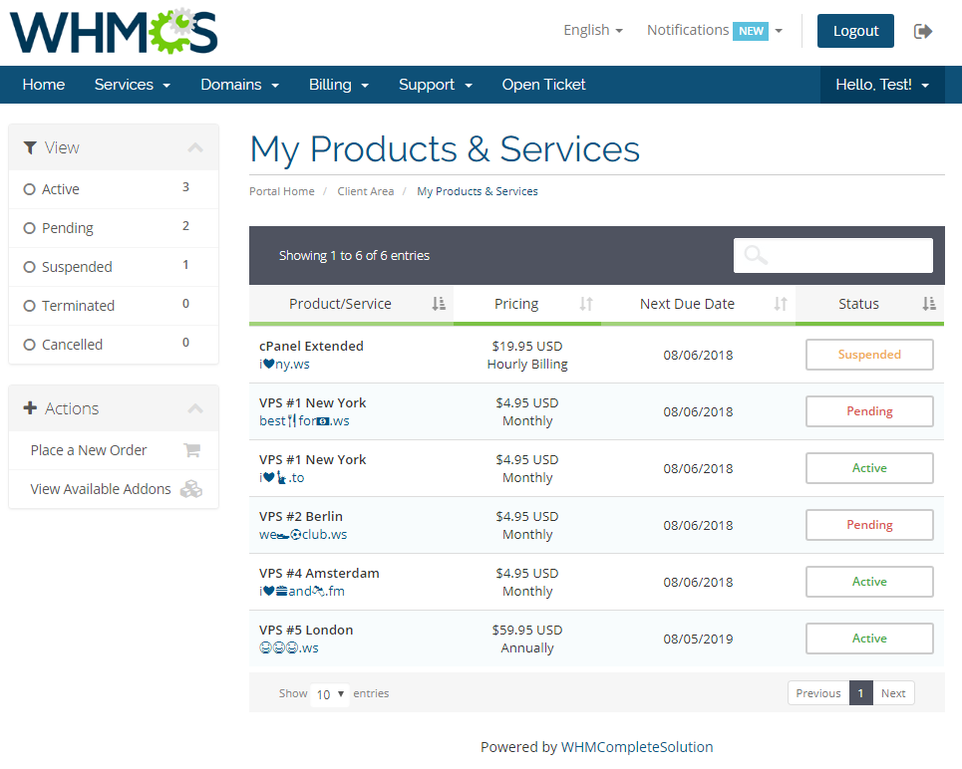Click Place a New Order link
Image resolution: width=962 pixels, height=769 pixels.
pyautogui.click(x=89, y=450)
